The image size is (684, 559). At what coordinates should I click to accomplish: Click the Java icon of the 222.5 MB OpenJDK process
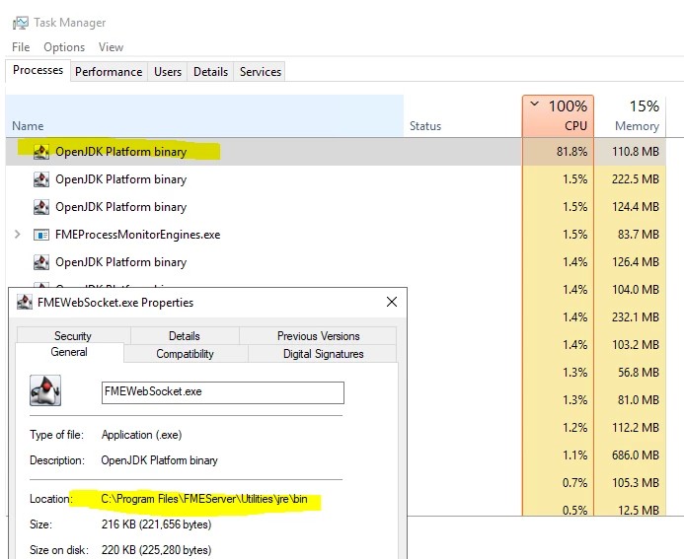click(41, 179)
